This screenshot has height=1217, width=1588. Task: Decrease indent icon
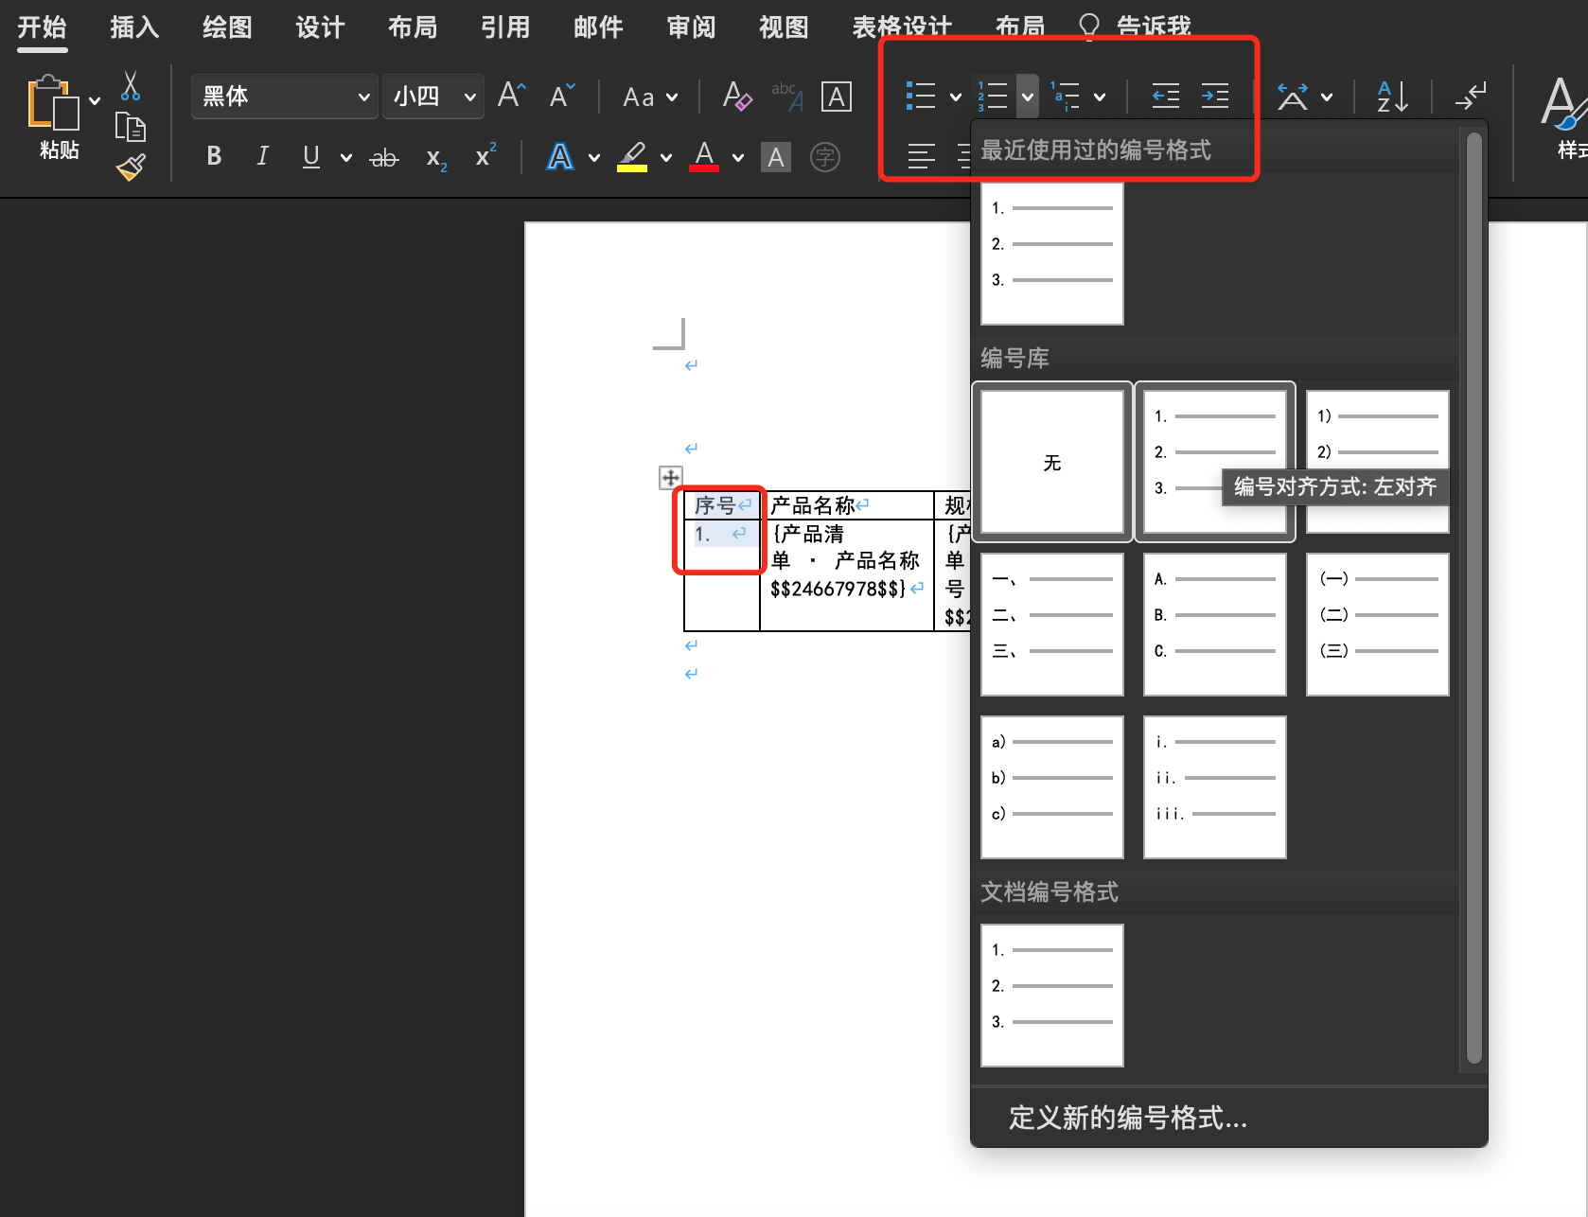click(1166, 96)
